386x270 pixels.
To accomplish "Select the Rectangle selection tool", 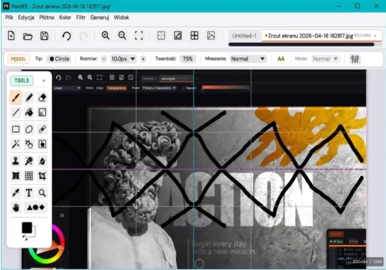I will pyautogui.click(x=16, y=129).
